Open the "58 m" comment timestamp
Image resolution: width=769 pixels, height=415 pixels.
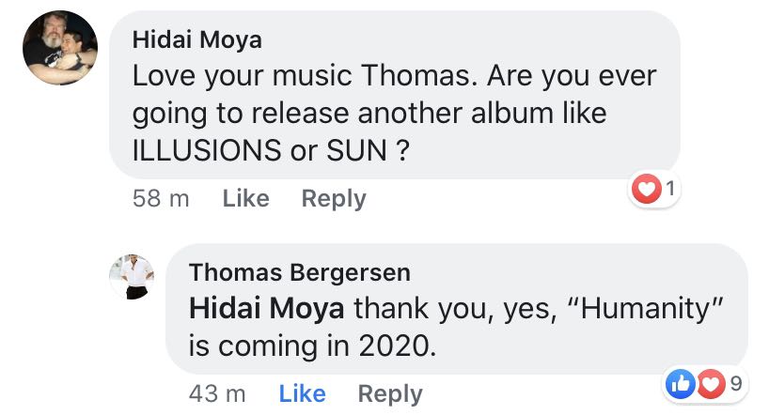point(161,199)
